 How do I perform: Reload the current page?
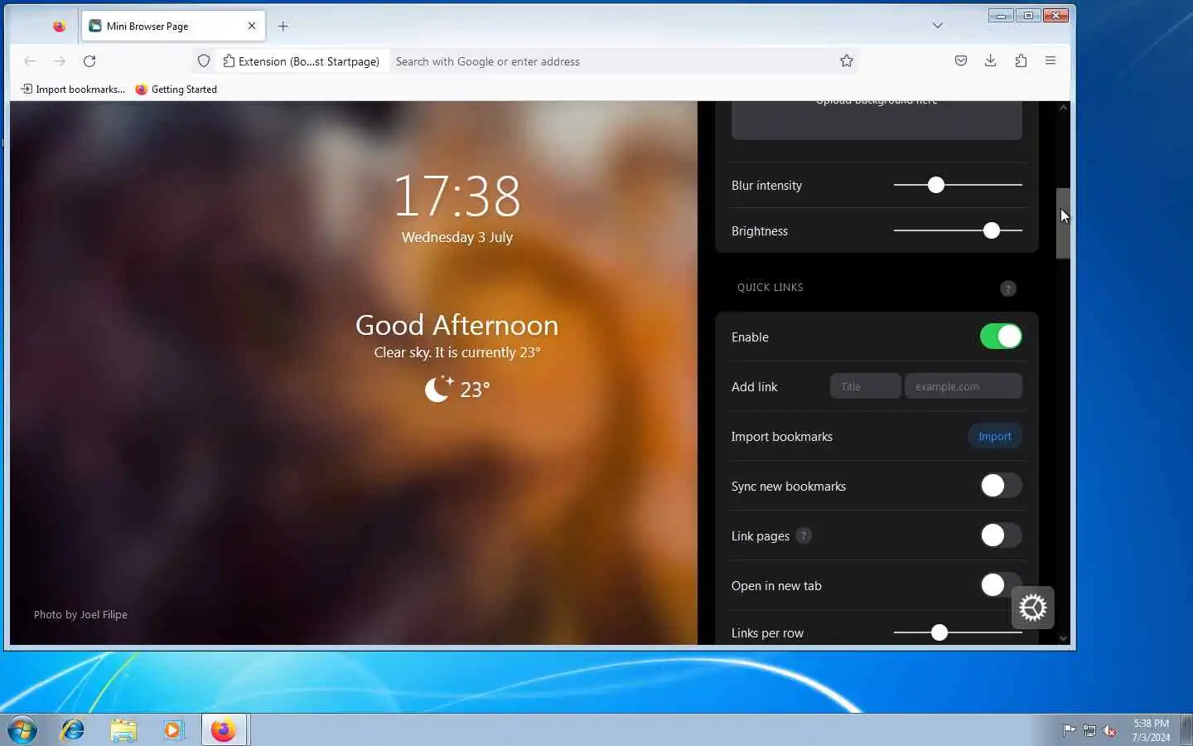(89, 61)
